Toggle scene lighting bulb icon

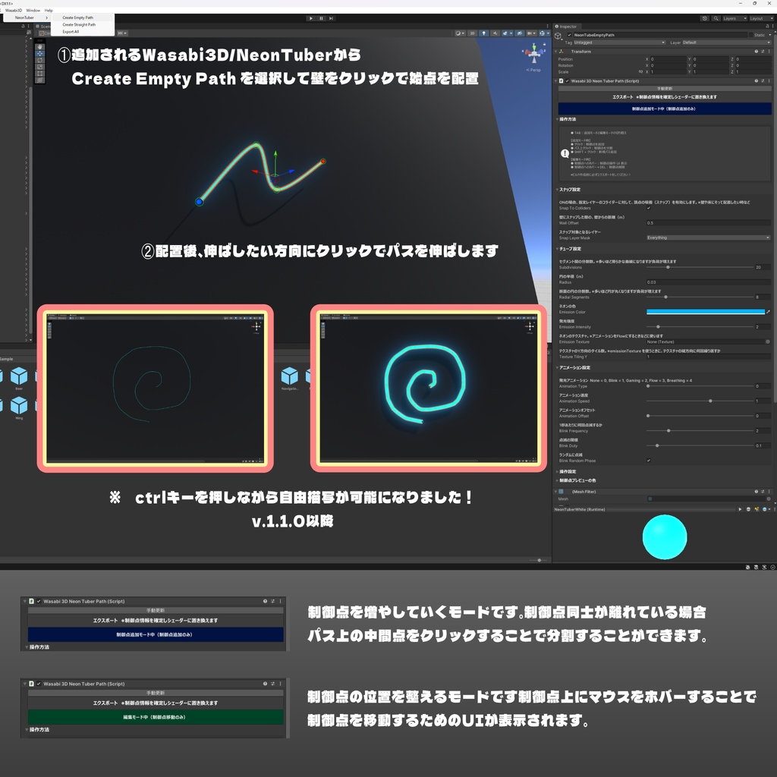pos(483,33)
